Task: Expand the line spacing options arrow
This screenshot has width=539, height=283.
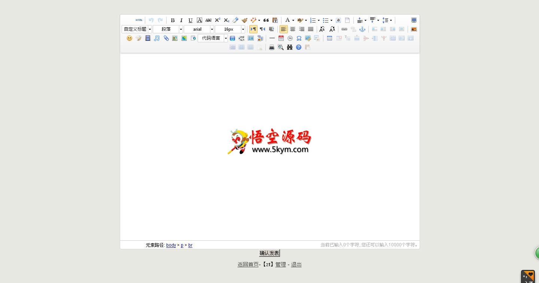Action: [x=391, y=21]
